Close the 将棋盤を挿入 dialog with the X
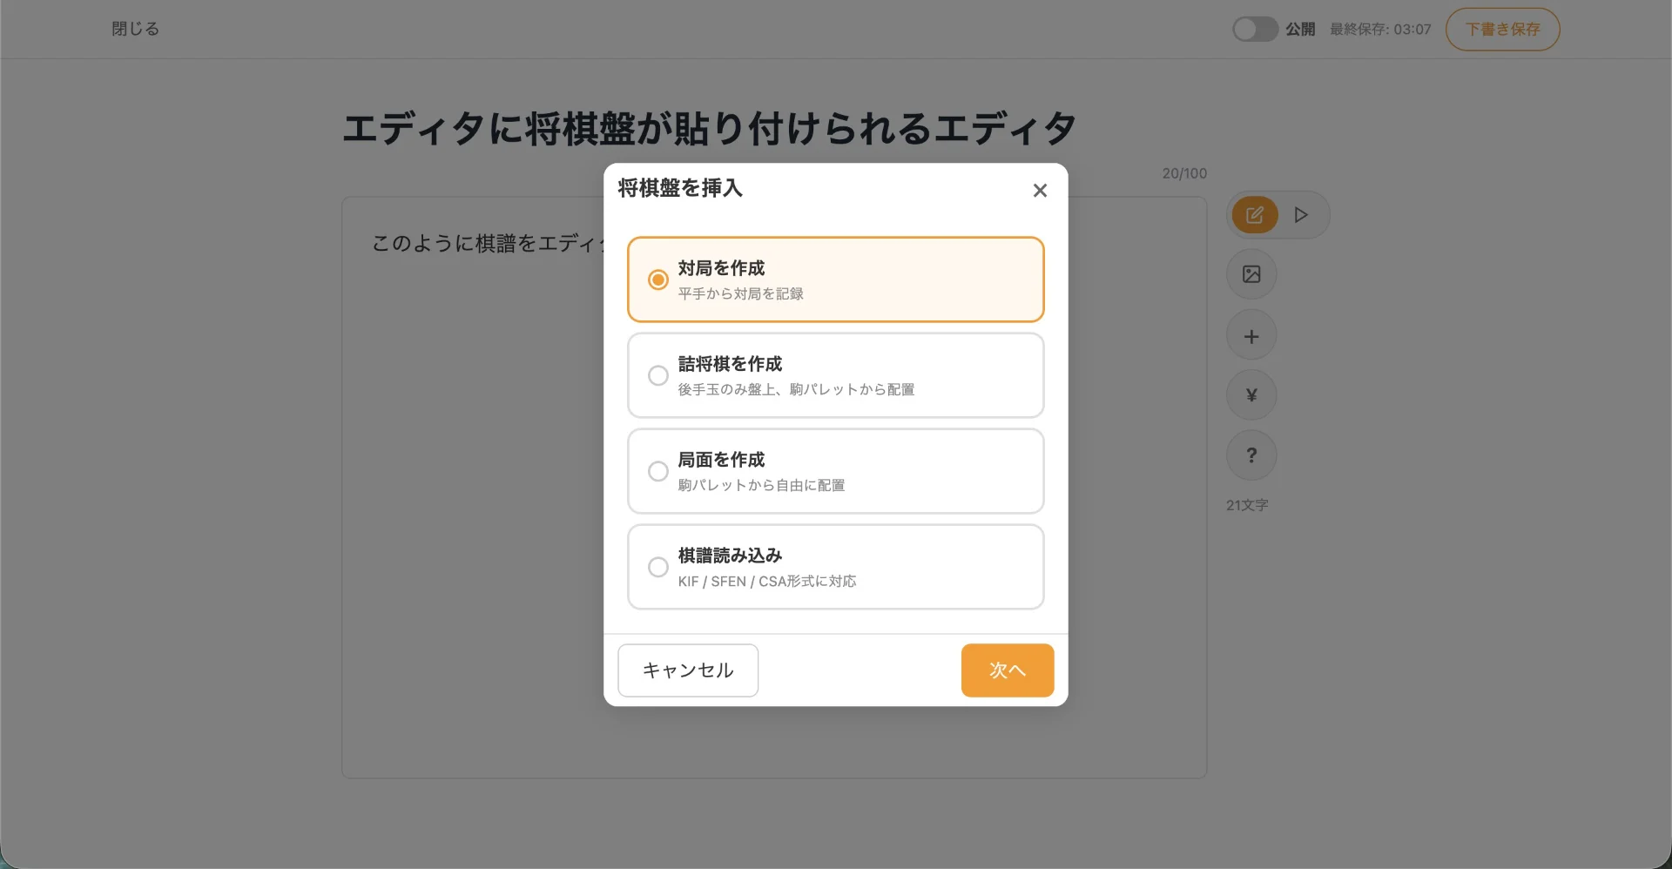This screenshot has width=1672, height=869. [1040, 190]
